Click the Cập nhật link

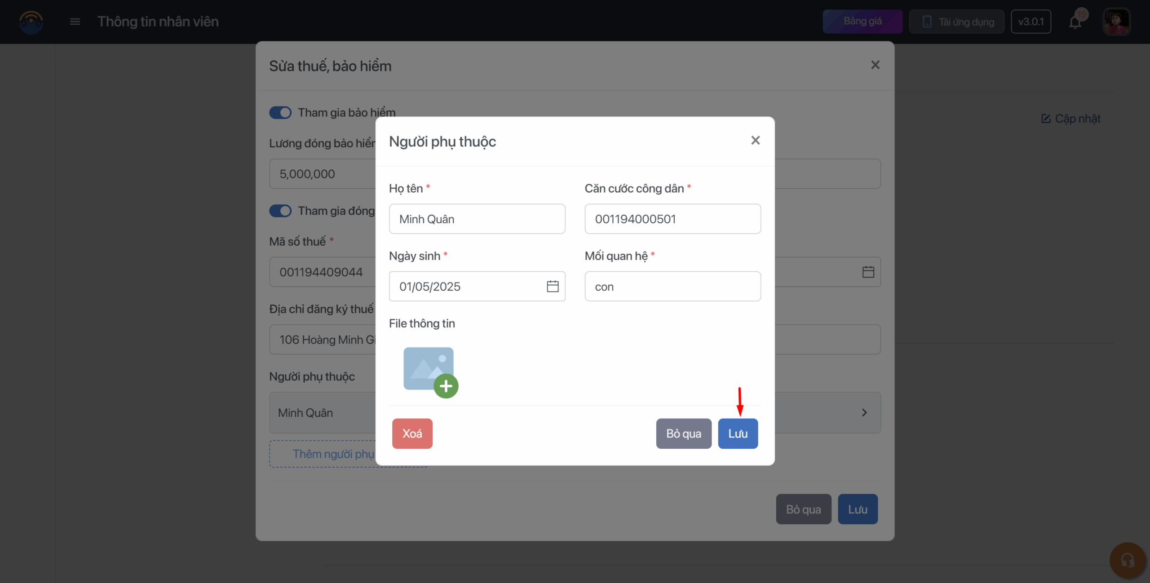[x=1071, y=119]
